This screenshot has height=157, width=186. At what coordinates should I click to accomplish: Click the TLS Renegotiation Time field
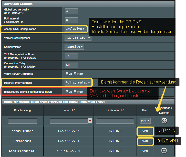[x=71, y=56]
